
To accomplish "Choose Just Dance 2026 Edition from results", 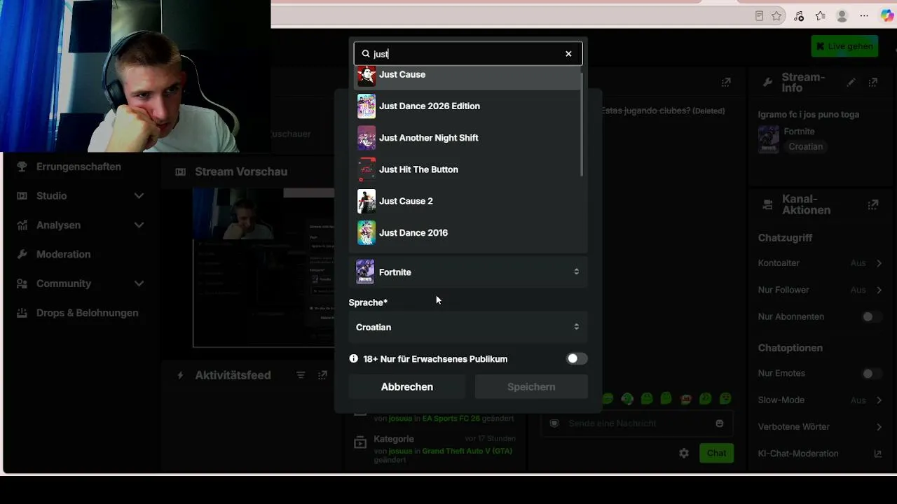I will coord(468,106).
